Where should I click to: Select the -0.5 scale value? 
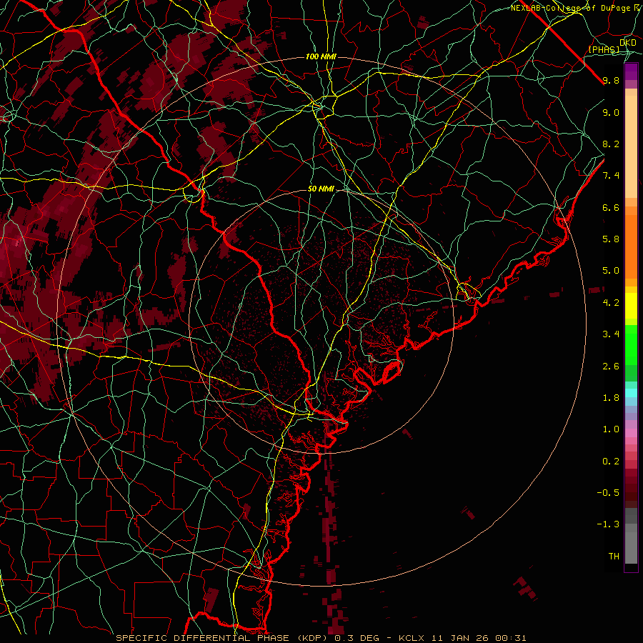608,493
